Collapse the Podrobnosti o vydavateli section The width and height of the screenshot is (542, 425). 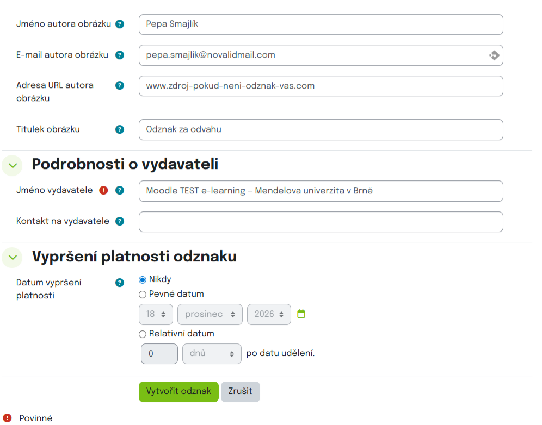[x=12, y=165]
